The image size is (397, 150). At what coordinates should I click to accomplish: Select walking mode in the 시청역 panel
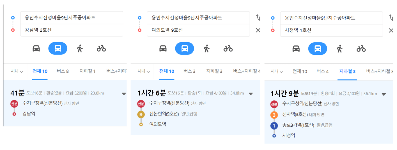coord(340,49)
